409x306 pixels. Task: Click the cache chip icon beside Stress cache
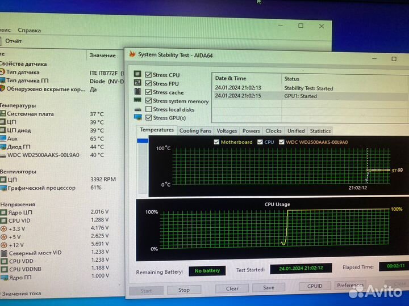137,91
